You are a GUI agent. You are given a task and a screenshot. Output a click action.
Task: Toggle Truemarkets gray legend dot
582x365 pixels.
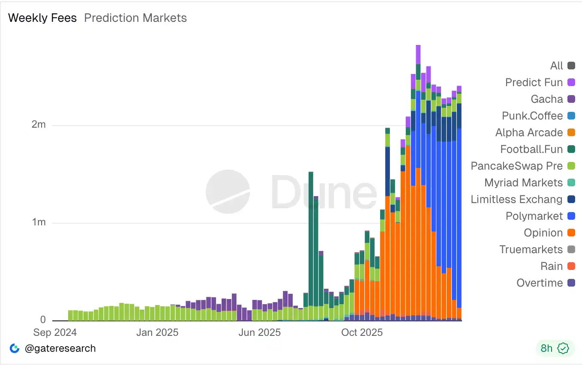(571, 249)
